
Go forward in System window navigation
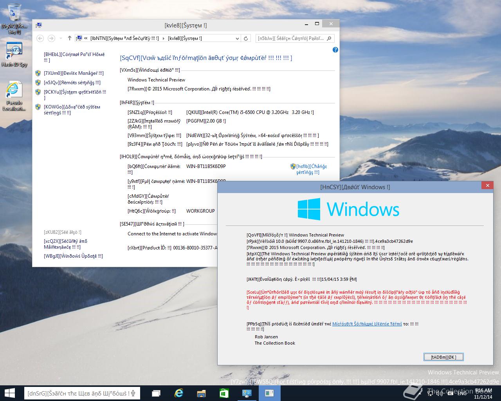click(x=51, y=38)
